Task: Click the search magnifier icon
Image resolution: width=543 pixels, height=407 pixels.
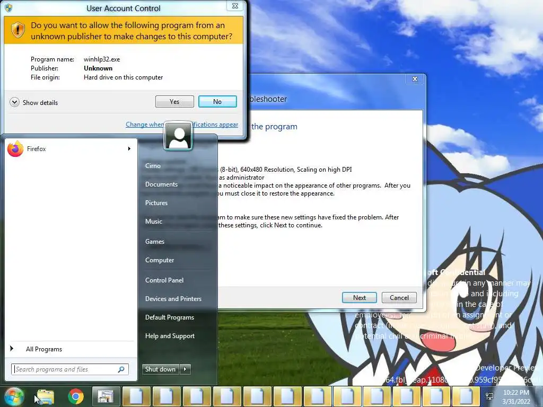Action: click(x=121, y=369)
